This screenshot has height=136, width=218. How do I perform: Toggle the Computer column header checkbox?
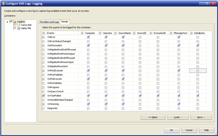click(x=82, y=33)
